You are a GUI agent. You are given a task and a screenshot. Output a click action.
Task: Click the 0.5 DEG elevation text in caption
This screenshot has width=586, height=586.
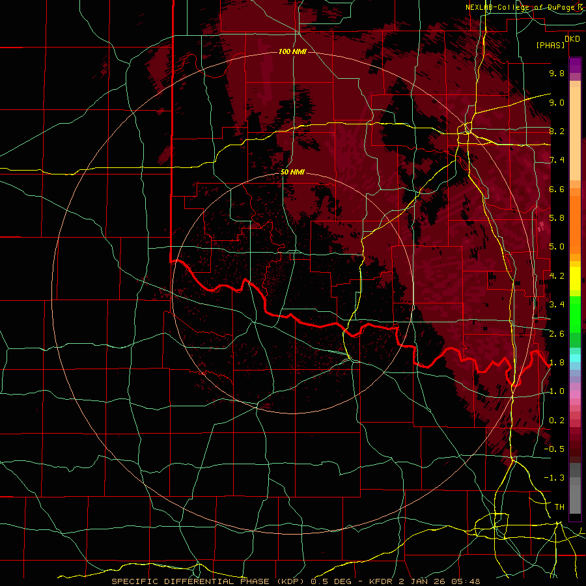pyautogui.click(x=333, y=581)
